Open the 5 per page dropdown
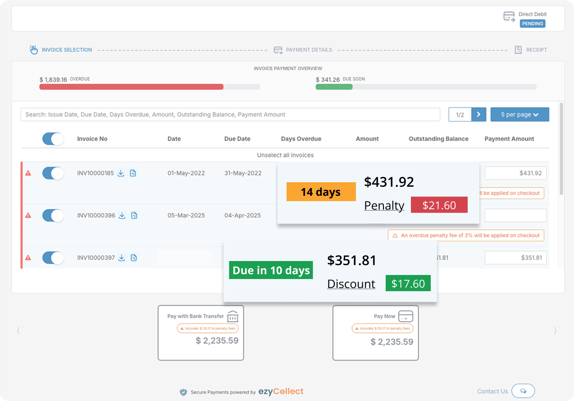The width and height of the screenshot is (574, 401). tap(520, 114)
